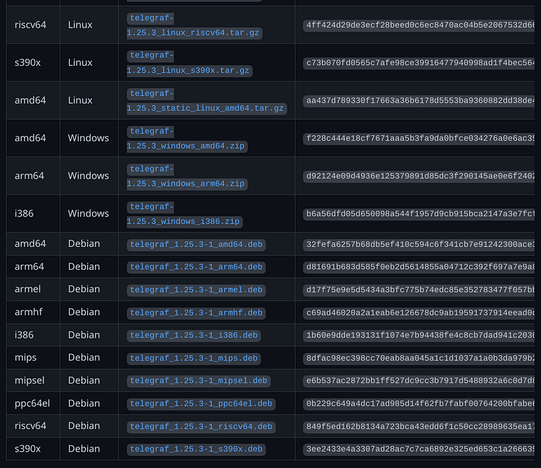Click the hash beginning d81691b683d5
541x468 pixels.
419,266
